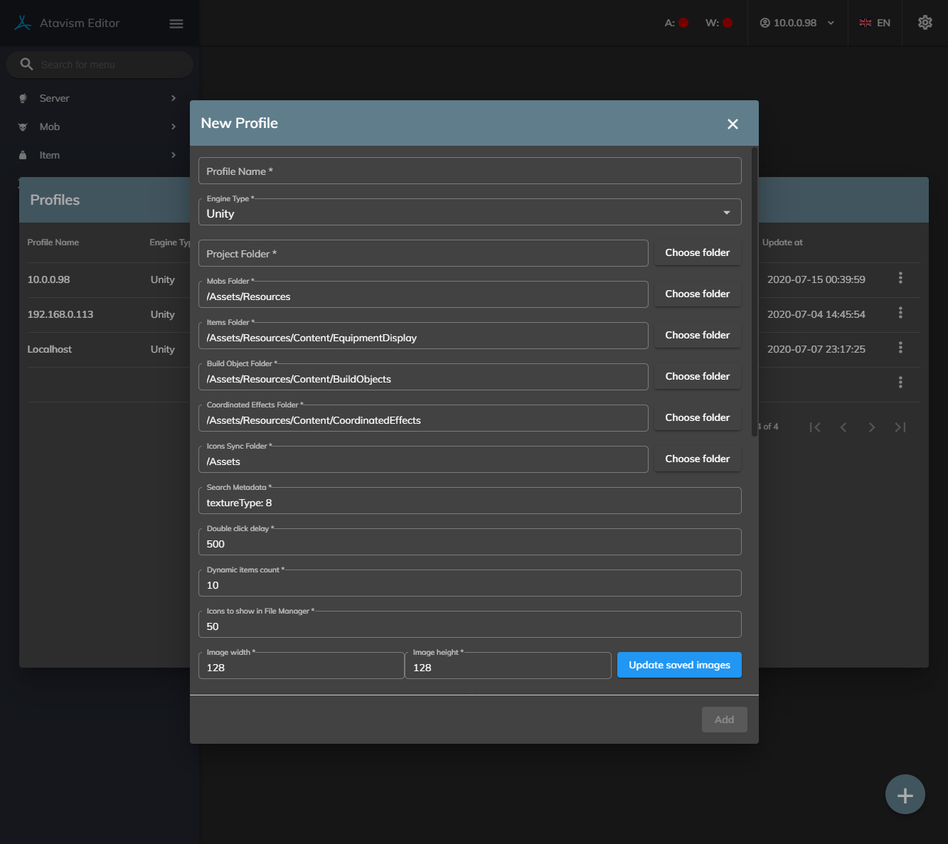Click the dialog's vertical scrollbar

[755, 292]
